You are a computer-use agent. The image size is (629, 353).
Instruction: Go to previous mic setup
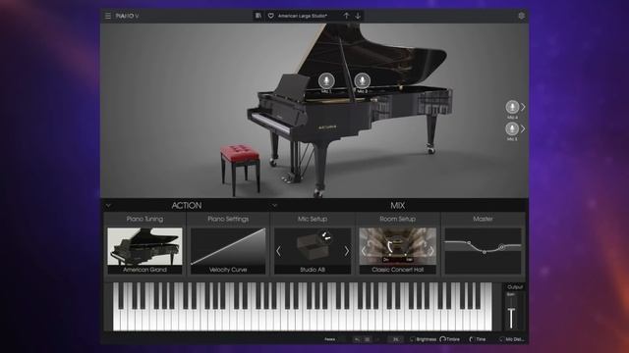(x=278, y=251)
